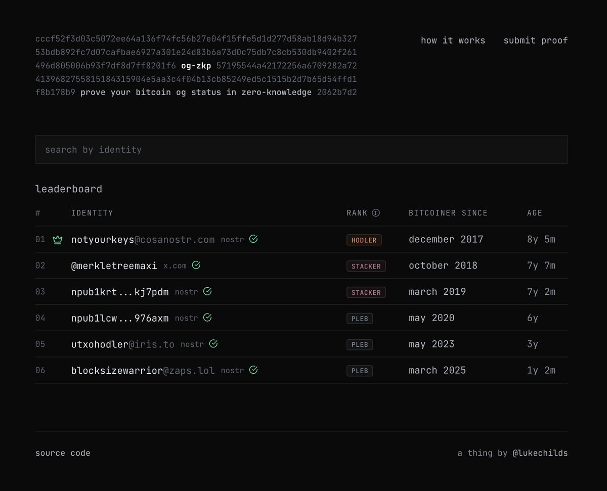Click the BITCOINER SINCE column header
The image size is (607, 491).
pyautogui.click(x=448, y=213)
